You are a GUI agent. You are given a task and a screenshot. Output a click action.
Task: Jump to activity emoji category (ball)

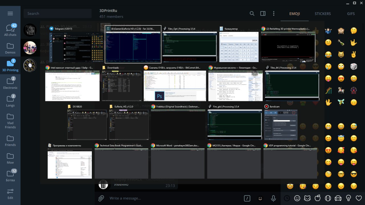pos(328,198)
